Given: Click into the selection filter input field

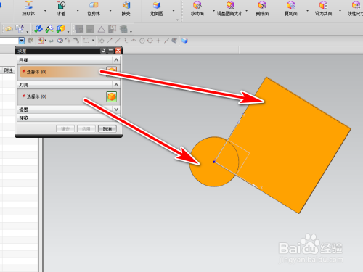Looking at the screenshot, I should [x=9, y=41].
